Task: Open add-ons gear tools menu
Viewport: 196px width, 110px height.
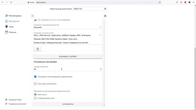Action: [x=105, y=16]
